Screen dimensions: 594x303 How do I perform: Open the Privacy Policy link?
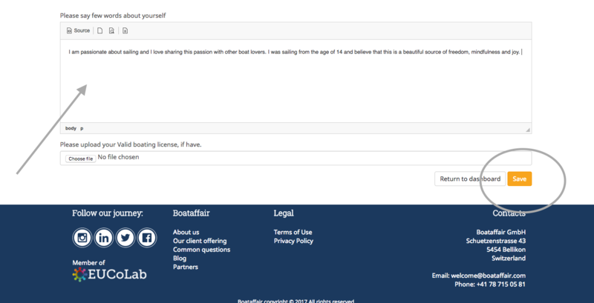293,241
